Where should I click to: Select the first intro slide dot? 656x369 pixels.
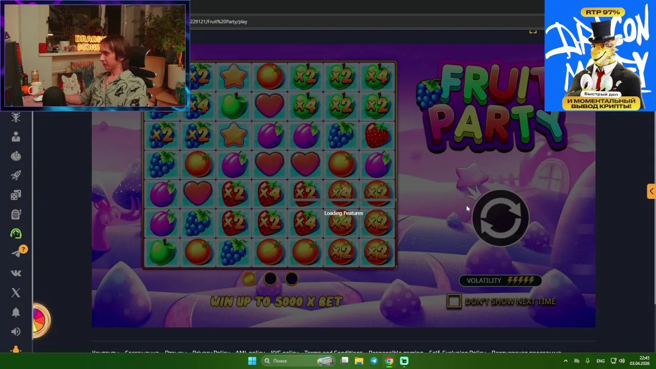(249, 279)
